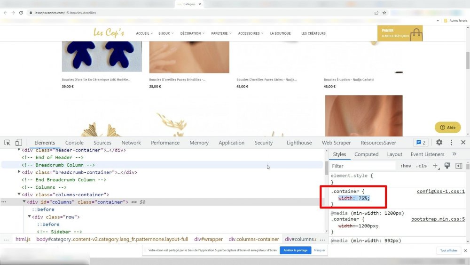Open the Web Scraper tab
Image resolution: width=470 pixels, height=265 pixels.
[336, 143]
